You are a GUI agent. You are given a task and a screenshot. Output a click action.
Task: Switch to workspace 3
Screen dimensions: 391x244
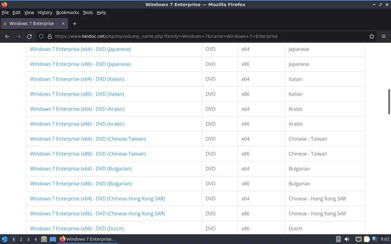point(28,239)
